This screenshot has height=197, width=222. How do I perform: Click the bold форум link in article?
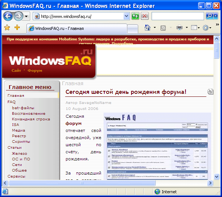point(73,123)
